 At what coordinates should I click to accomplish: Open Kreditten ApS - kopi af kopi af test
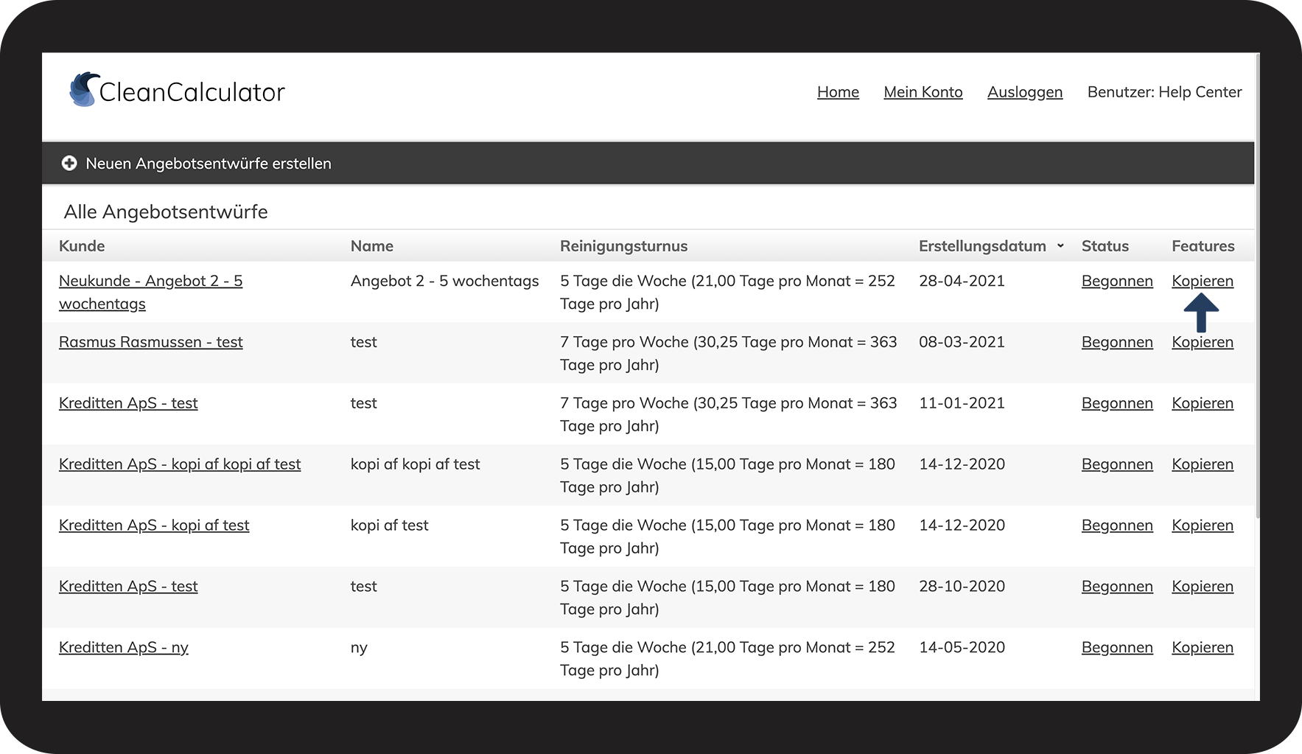[x=180, y=464]
